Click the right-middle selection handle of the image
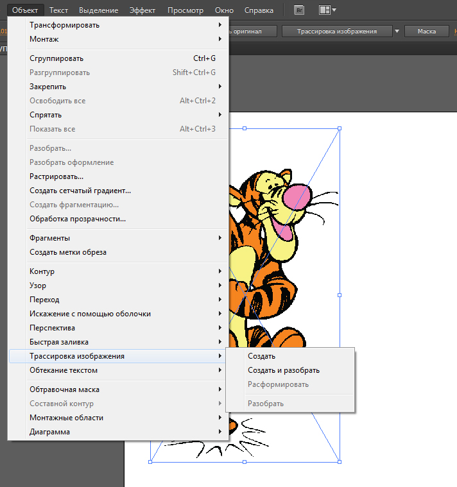Screen dimensions: 457x487 coord(340,295)
